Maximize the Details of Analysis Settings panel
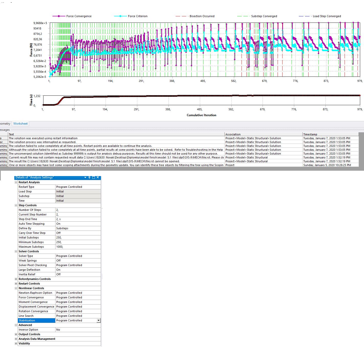Screen dimensions: 364x347 coord(94,177)
